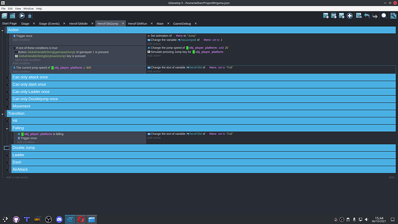This screenshot has height=224, width=398.
Task: Collapse the Transition event group
Action: [x=2, y=114]
